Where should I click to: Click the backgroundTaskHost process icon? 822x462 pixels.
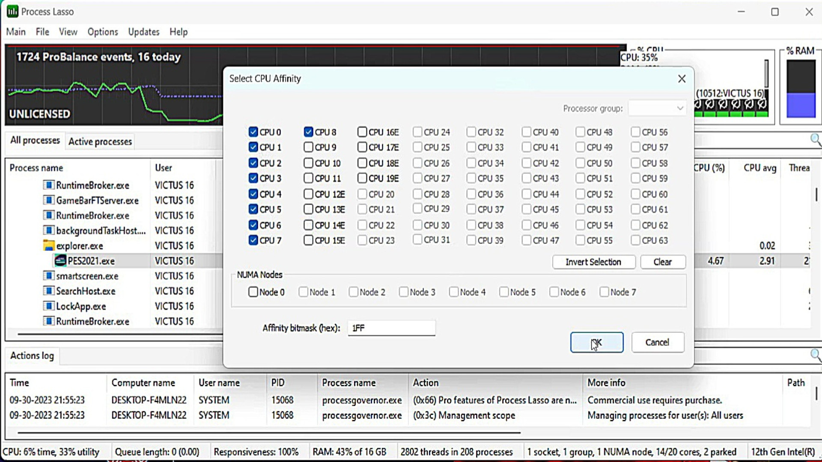(x=49, y=230)
